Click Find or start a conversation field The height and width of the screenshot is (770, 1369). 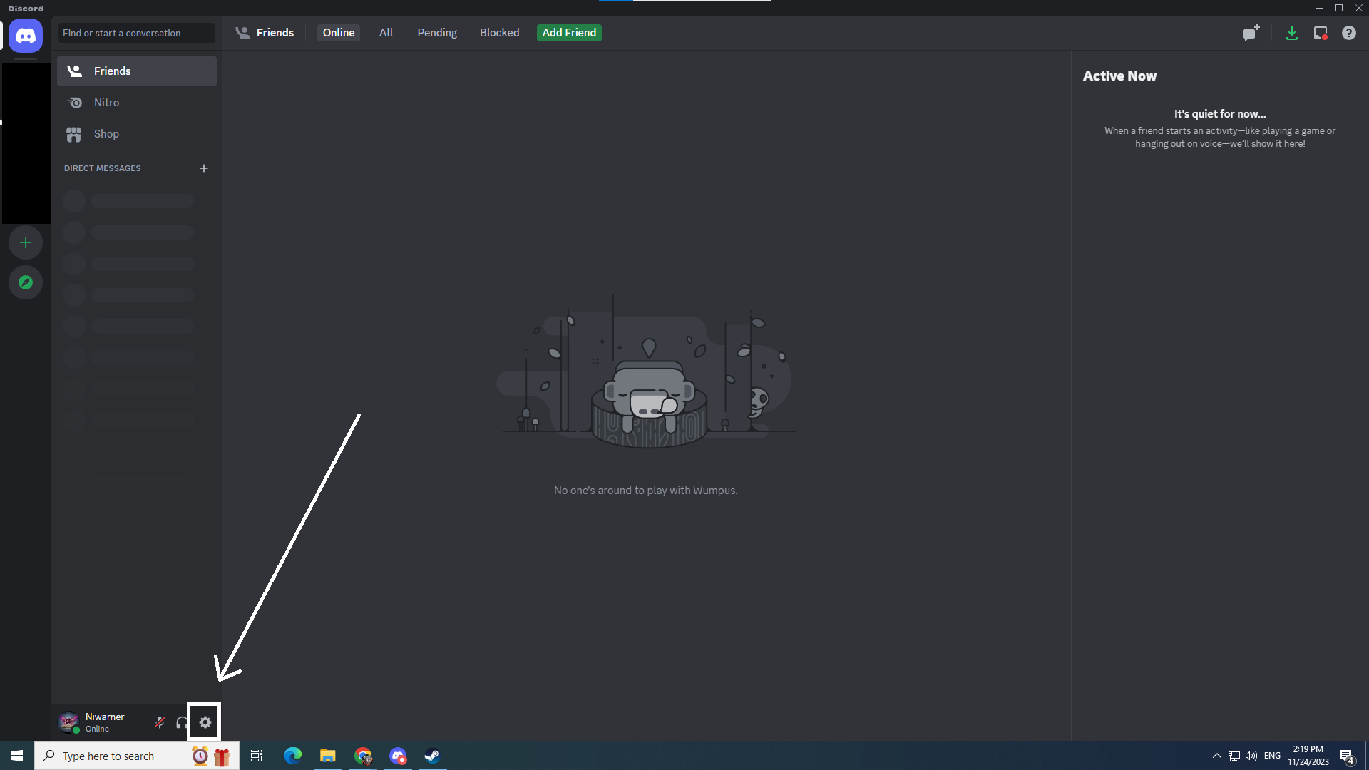pyautogui.click(x=136, y=33)
